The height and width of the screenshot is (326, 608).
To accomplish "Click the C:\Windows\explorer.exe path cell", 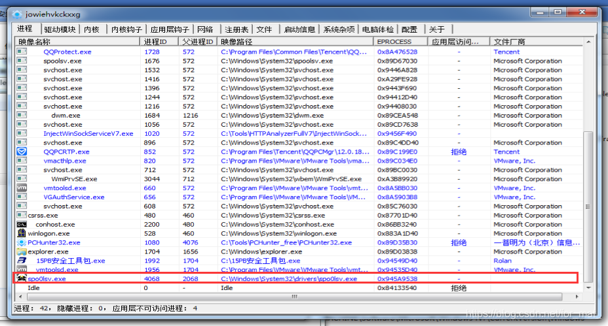I will [261, 252].
